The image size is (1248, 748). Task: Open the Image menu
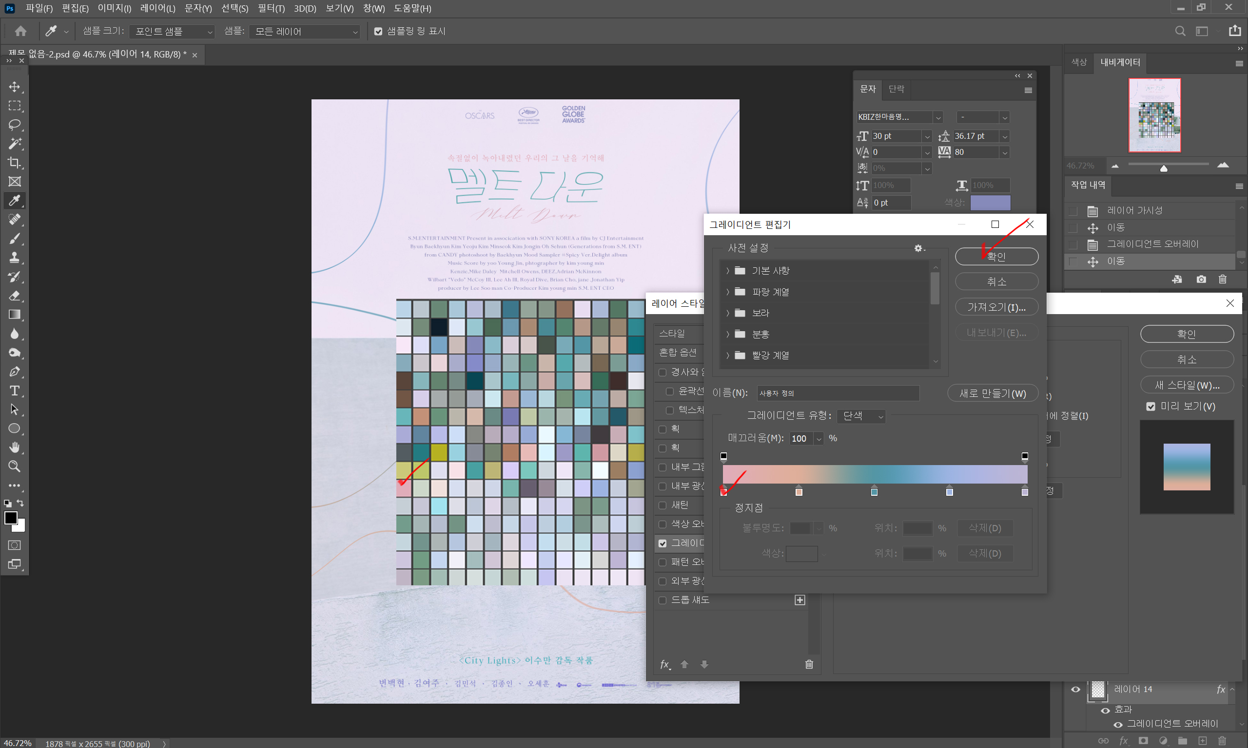115,8
